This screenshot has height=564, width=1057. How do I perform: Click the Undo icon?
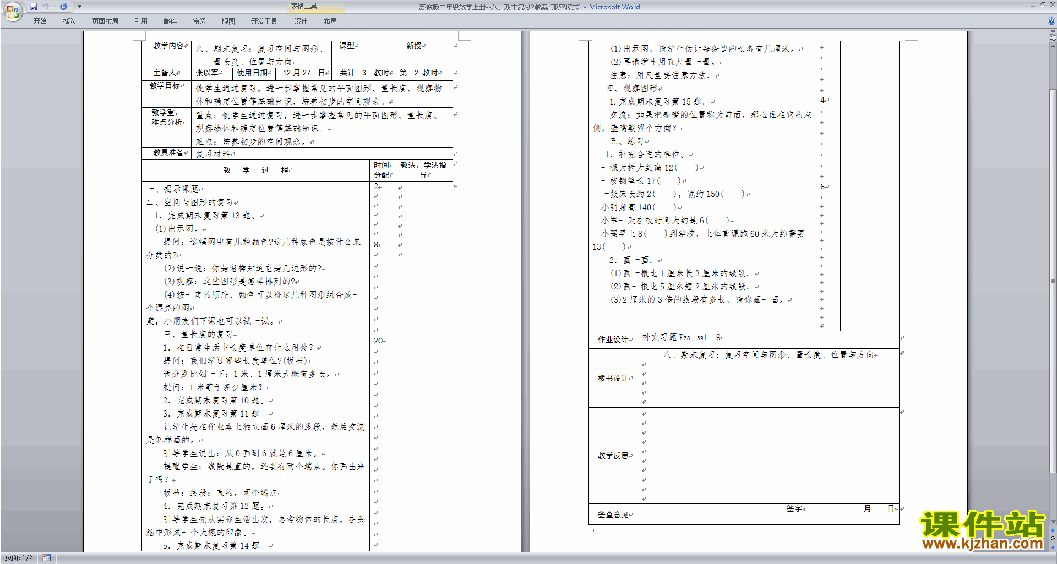46,7
